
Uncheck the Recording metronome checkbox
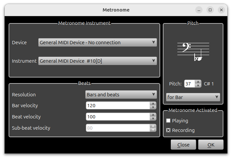coord(168,130)
